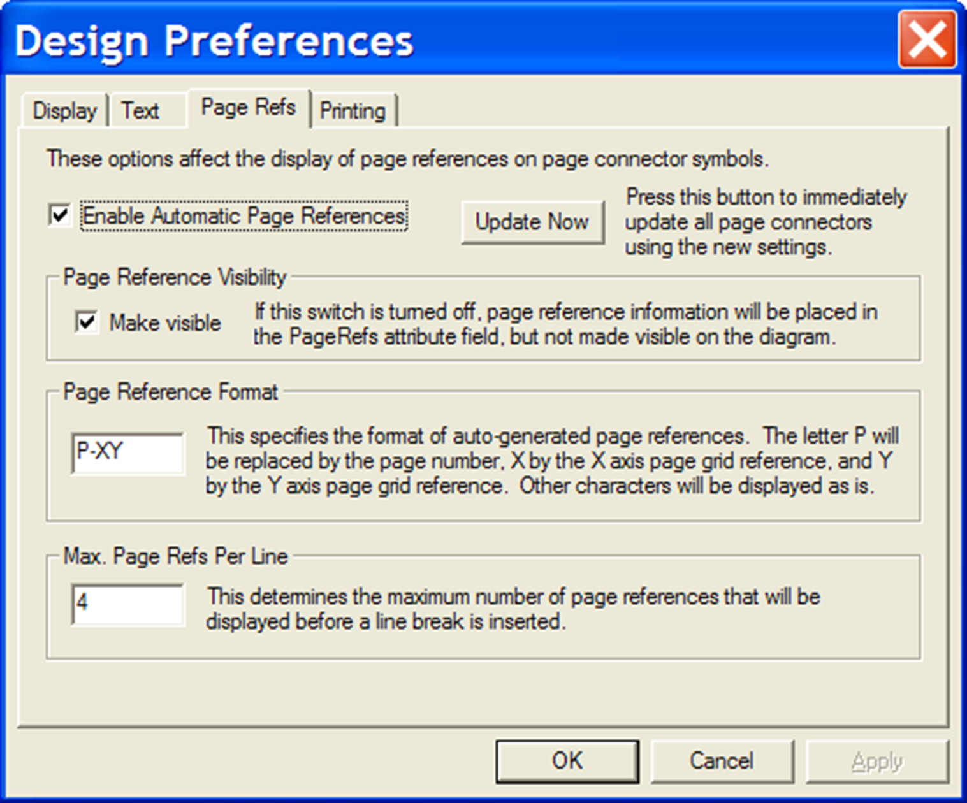This screenshot has height=803, width=967.
Task: Click the Page Reference Format group heading
Action: 170,391
